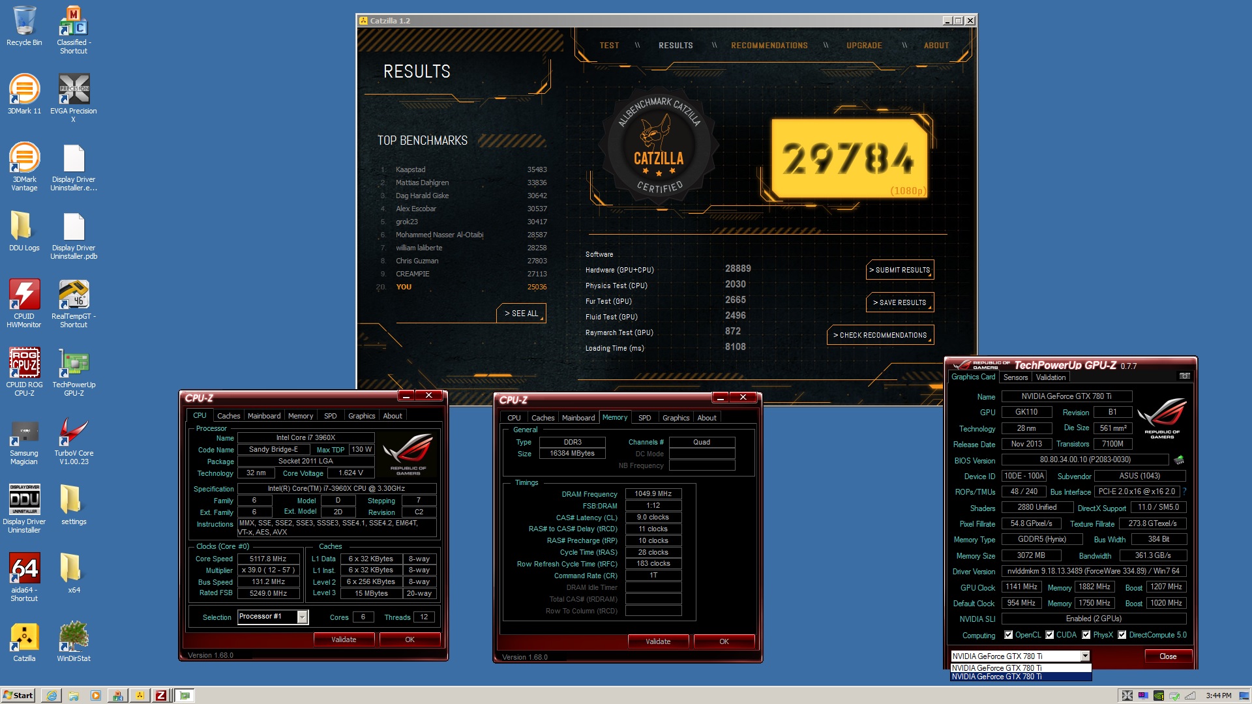Launch the Catzilla desktop icon
1252x704 pixels.
pyautogui.click(x=24, y=642)
